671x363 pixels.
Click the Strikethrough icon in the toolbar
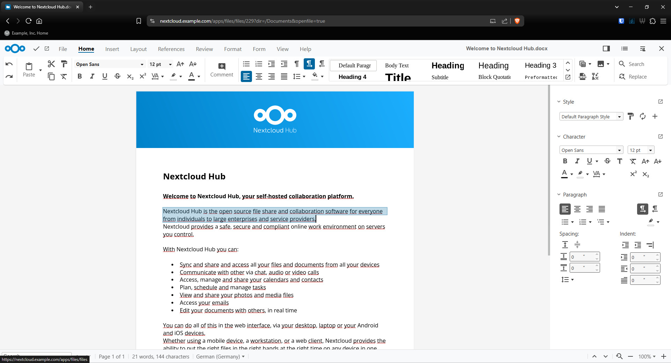(x=117, y=76)
